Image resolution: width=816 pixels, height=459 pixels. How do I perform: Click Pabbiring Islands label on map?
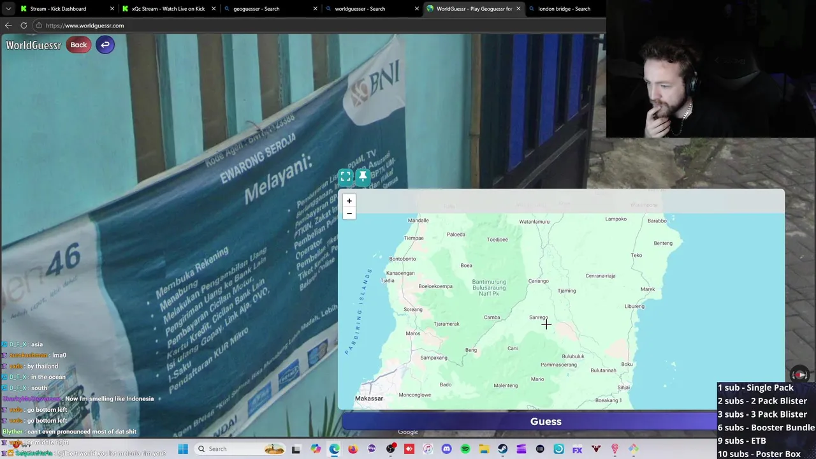coord(359,311)
